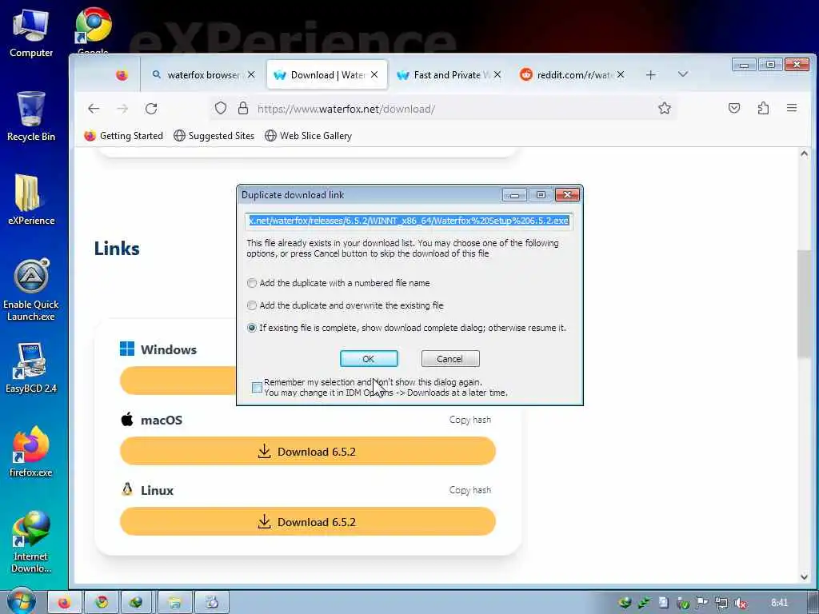Image resolution: width=819 pixels, height=614 pixels.
Task: Switch to the Download | Waterfox tab
Action: (327, 74)
